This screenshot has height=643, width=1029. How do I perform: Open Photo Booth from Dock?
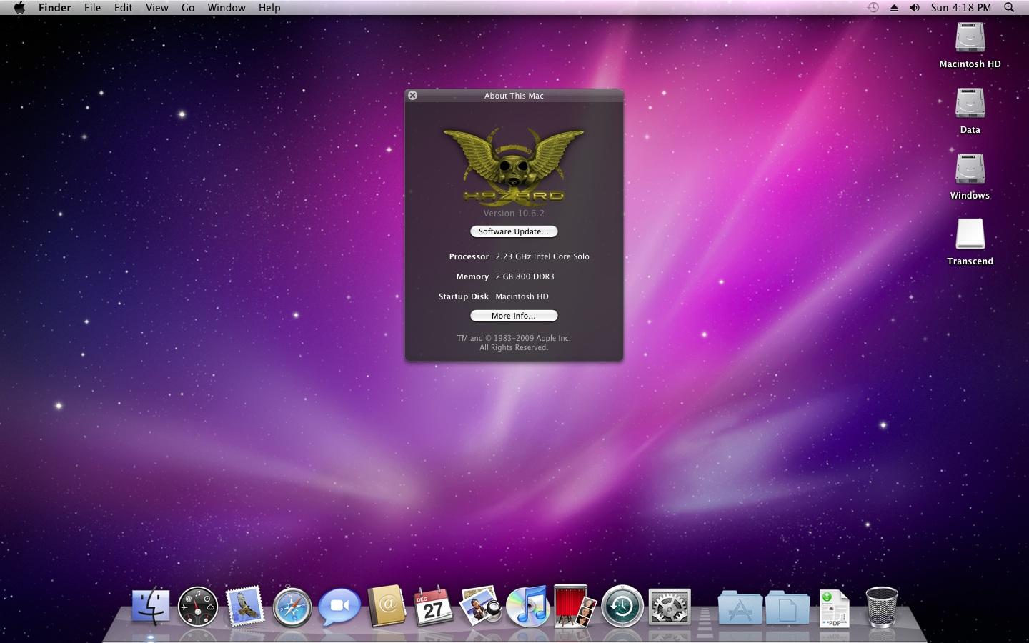pos(575,607)
